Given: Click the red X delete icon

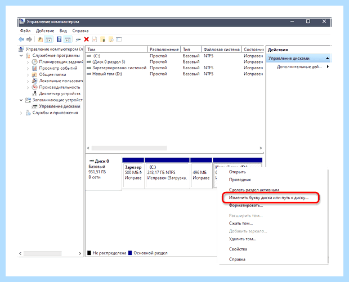Looking at the screenshot, I should click(86, 39).
